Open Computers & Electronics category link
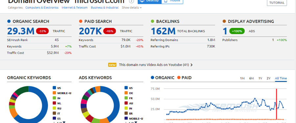296x123 pixels. point(42,8)
